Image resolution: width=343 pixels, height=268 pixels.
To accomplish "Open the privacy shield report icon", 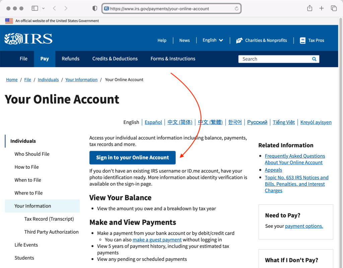I will click(95, 8).
